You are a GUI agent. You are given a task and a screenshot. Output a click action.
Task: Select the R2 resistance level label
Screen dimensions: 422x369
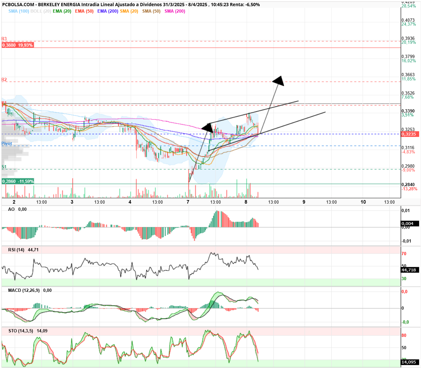pyautogui.click(x=4, y=79)
